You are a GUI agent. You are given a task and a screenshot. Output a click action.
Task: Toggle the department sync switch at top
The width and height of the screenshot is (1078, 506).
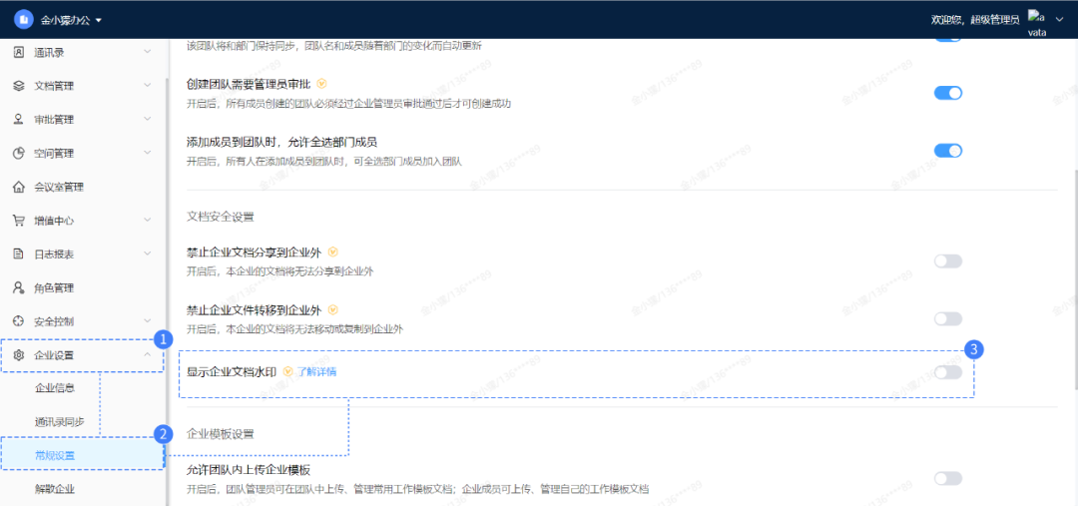click(947, 41)
